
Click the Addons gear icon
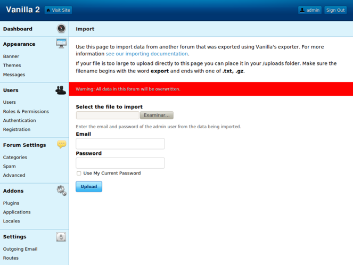coord(61,190)
